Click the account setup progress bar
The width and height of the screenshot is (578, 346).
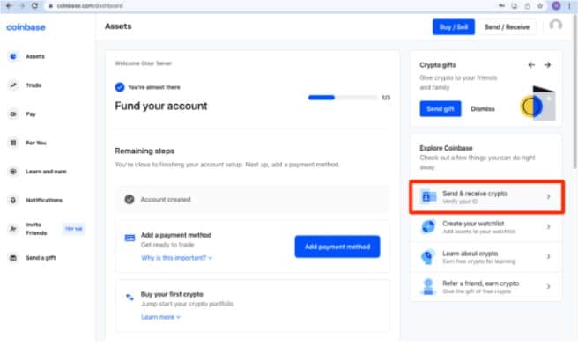[343, 98]
